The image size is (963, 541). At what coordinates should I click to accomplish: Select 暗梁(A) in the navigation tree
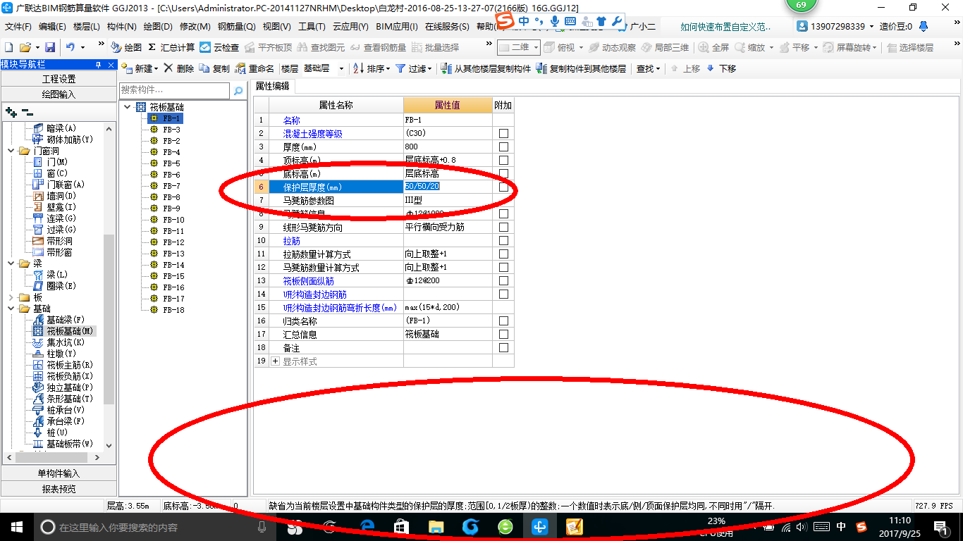click(x=55, y=128)
